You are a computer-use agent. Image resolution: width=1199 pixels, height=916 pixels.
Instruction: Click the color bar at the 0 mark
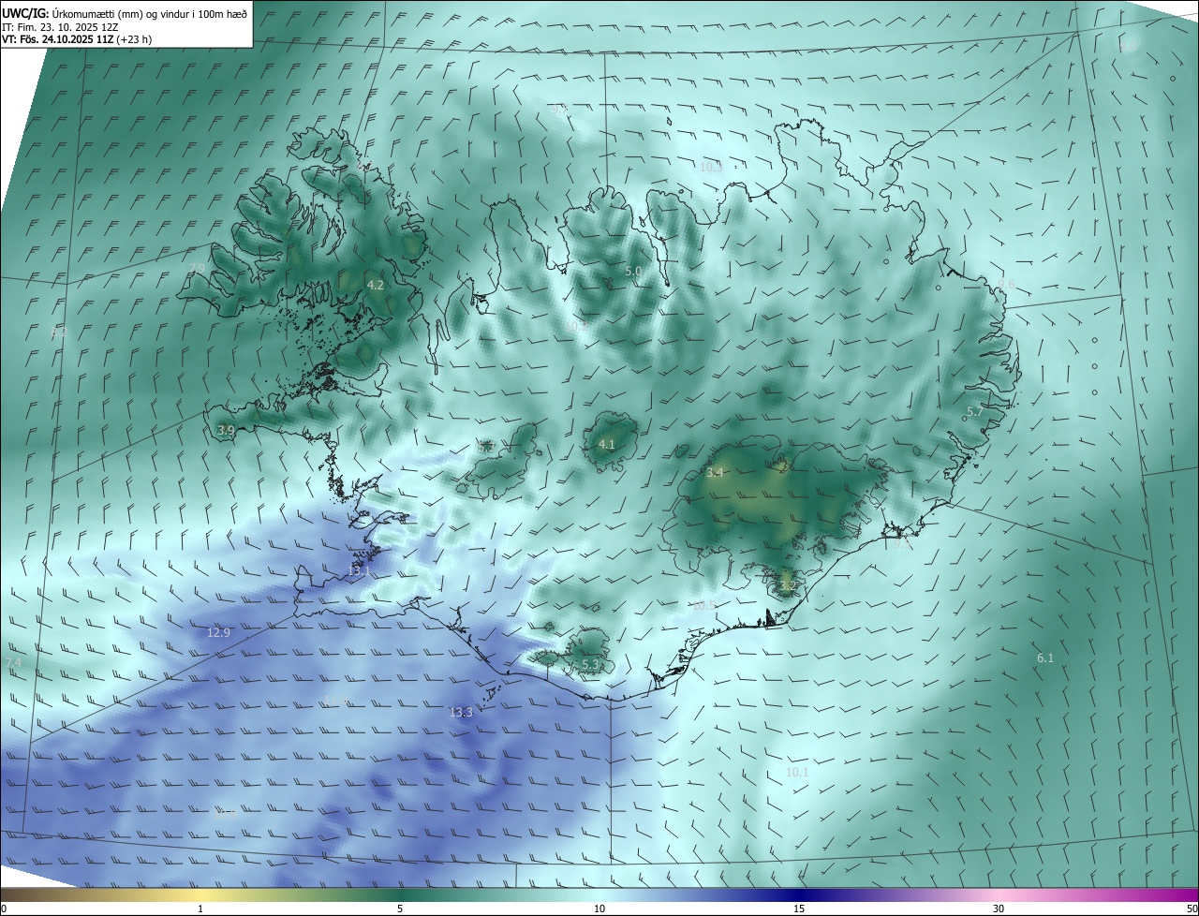[4, 909]
